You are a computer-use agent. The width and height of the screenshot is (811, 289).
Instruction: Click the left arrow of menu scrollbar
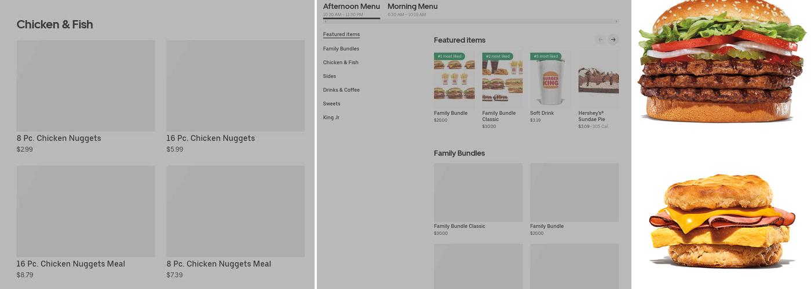click(325, 22)
